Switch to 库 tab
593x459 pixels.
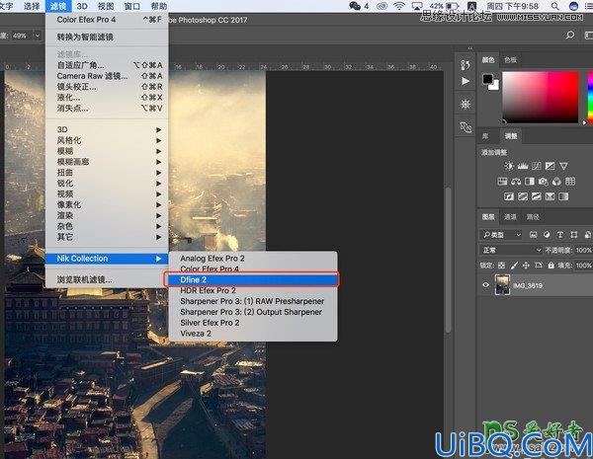(485, 136)
